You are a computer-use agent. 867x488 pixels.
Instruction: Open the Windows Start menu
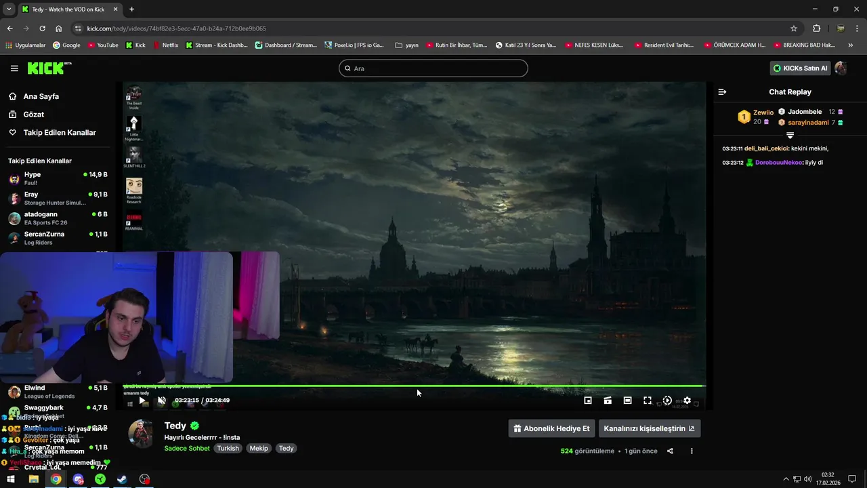click(x=11, y=479)
